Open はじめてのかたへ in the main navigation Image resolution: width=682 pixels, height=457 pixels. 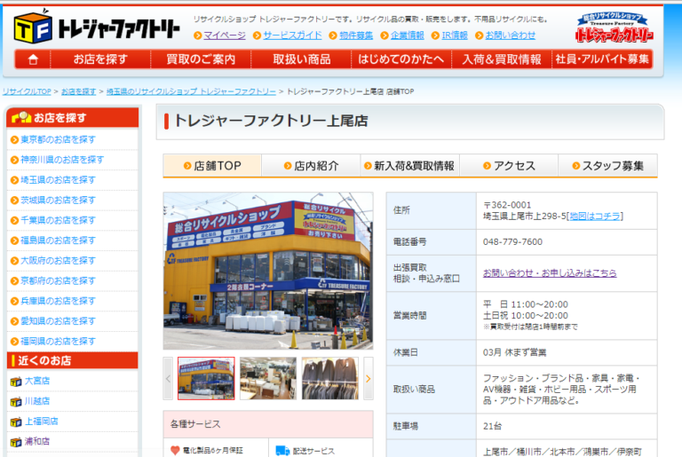click(401, 59)
